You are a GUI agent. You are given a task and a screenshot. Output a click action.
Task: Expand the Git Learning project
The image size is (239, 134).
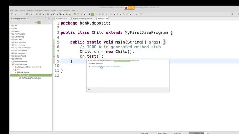[11, 36]
